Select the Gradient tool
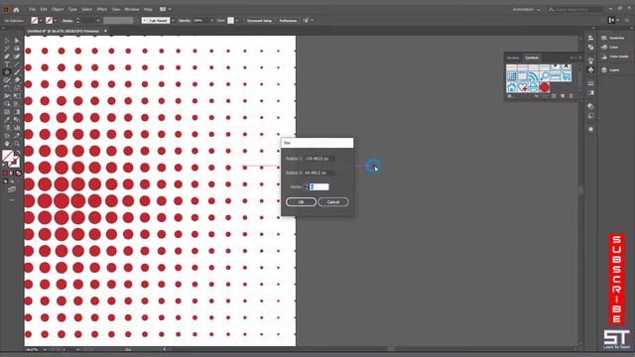The width and height of the screenshot is (635, 357). click(x=17, y=111)
